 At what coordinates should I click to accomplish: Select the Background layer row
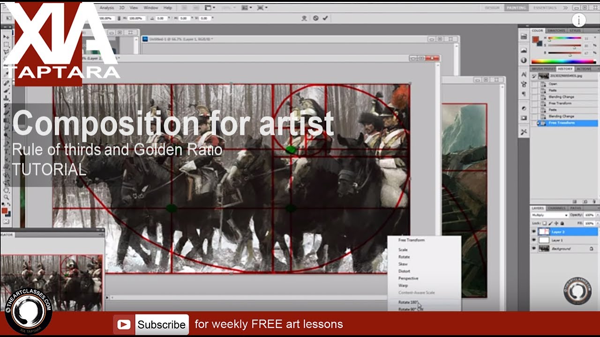(x=564, y=249)
